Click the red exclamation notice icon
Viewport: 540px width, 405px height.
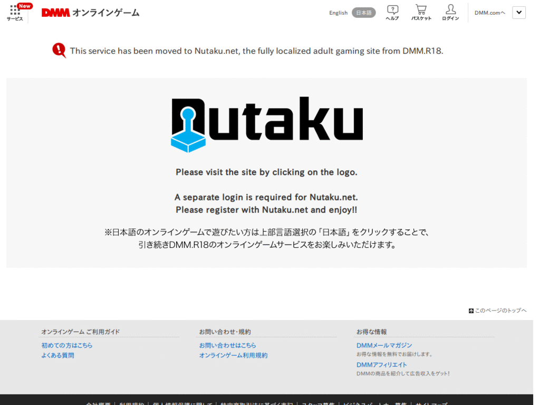[x=59, y=50]
